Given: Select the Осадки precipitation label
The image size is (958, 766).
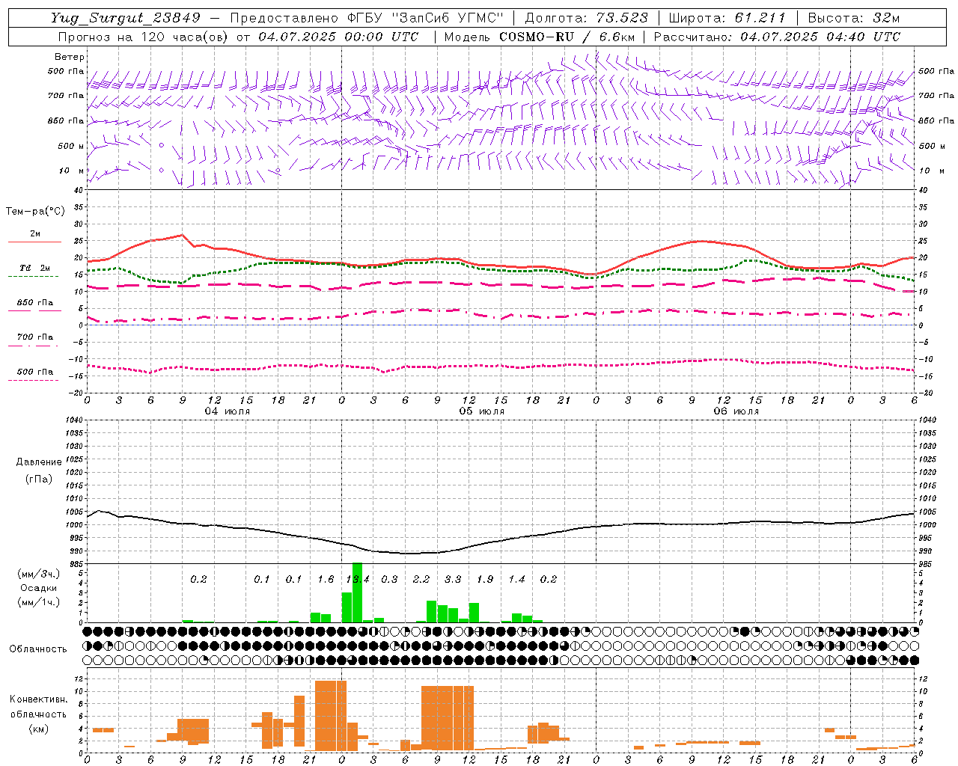Looking at the screenshot, I should click(x=39, y=588).
